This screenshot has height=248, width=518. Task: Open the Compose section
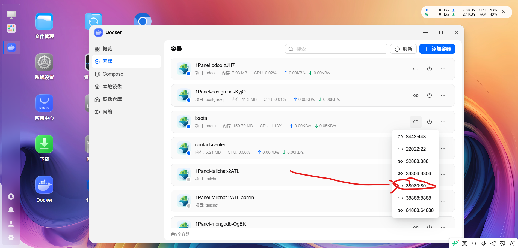click(127, 74)
